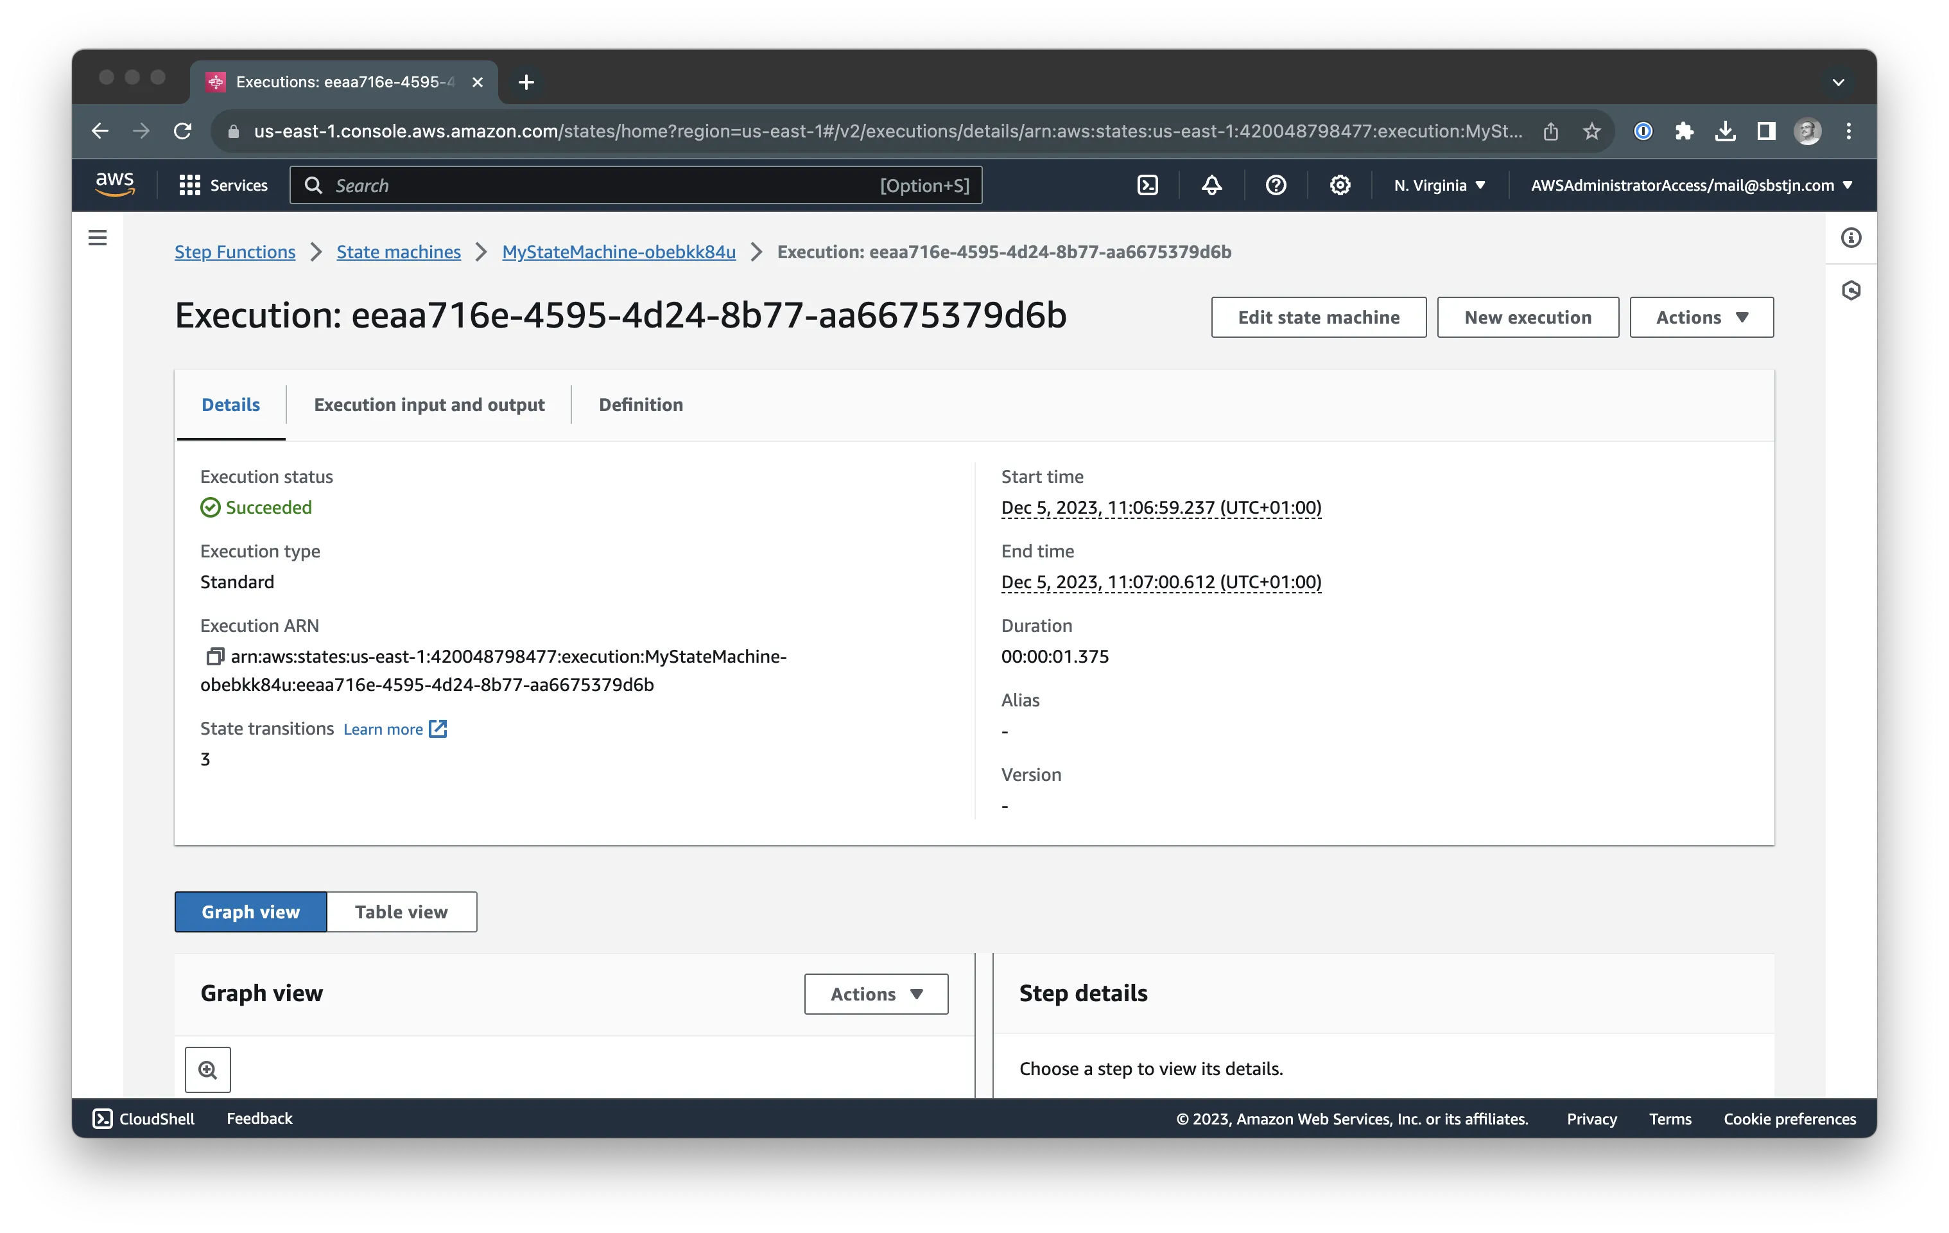
Task: Open the help question mark icon
Action: tap(1276, 184)
